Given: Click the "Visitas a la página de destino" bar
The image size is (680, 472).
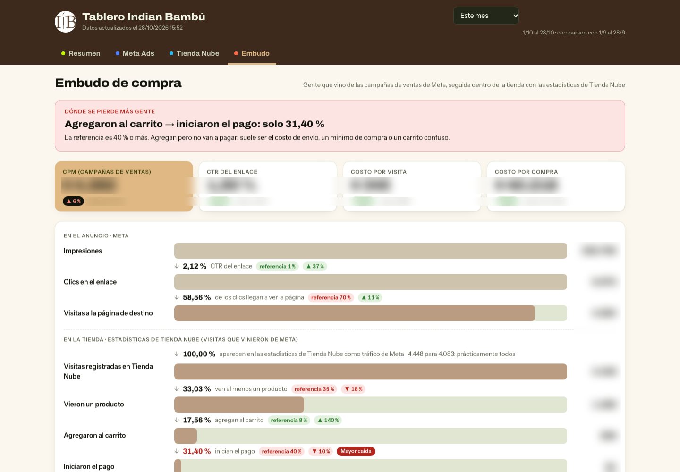Looking at the screenshot, I should point(371,313).
